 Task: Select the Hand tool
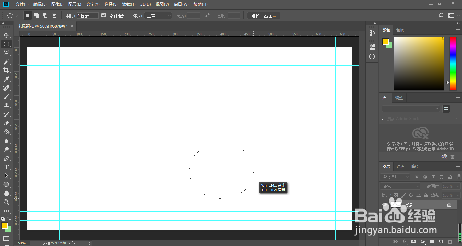click(6, 193)
